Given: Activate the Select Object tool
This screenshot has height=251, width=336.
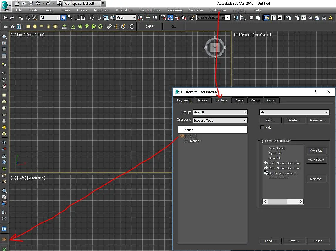Looking at the screenshot, I should click(x=63, y=18).
